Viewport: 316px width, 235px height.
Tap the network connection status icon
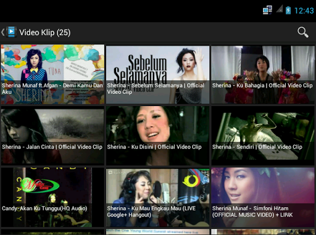coord(267,10)
